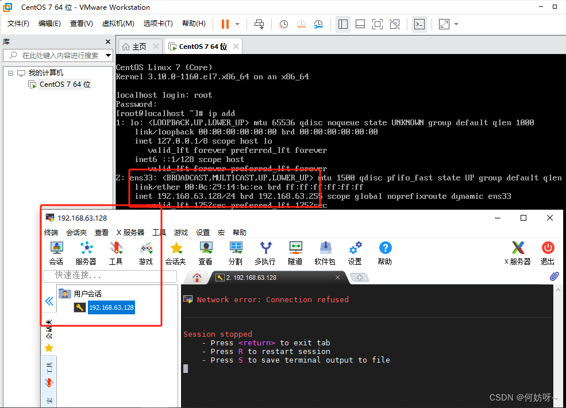Launch the 游戏 (Games) panel
Viewport: 566px width, 408px height.
(x=146, y=253)
